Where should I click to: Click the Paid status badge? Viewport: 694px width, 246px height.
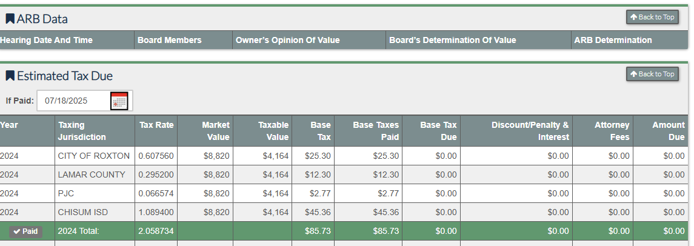point(25,231)
